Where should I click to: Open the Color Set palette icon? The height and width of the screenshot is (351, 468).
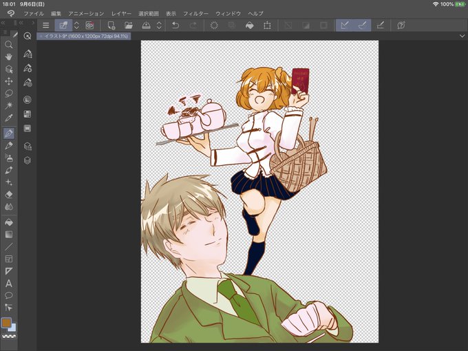(x=27, y=114)
